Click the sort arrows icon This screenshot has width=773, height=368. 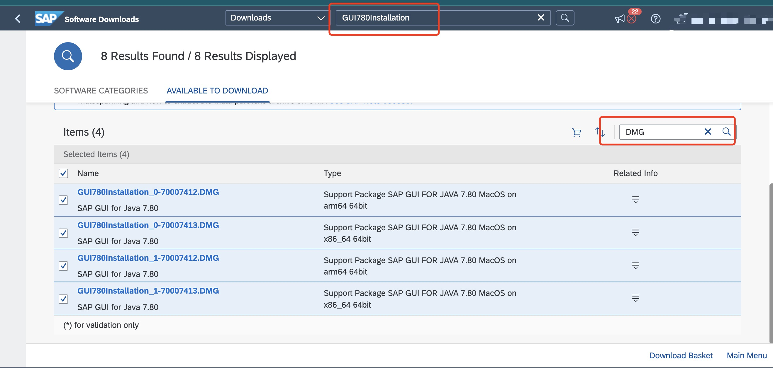[599, 132]
